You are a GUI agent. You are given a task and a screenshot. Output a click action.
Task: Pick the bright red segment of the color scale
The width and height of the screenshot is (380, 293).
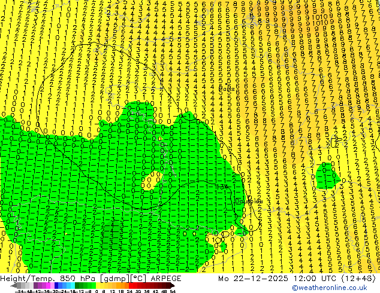tap(131, 285)
